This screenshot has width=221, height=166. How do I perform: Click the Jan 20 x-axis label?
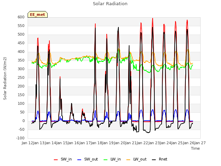(119, 143)
